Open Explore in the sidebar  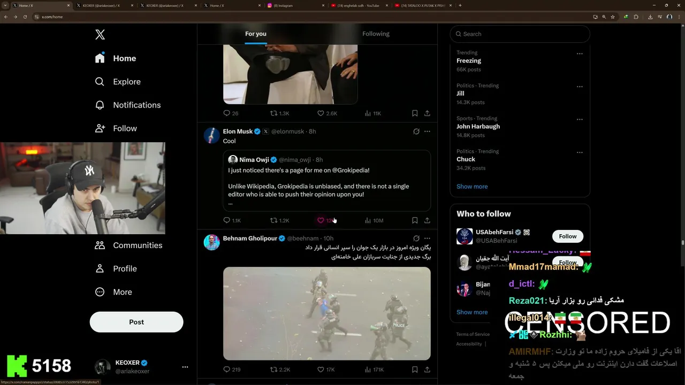[118, 82]
